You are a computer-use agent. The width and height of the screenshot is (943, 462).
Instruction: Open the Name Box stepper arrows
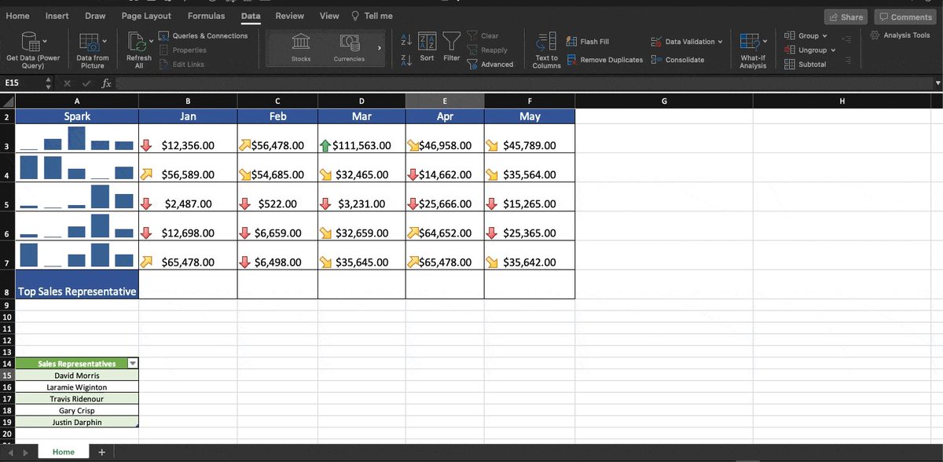[49, 83]
